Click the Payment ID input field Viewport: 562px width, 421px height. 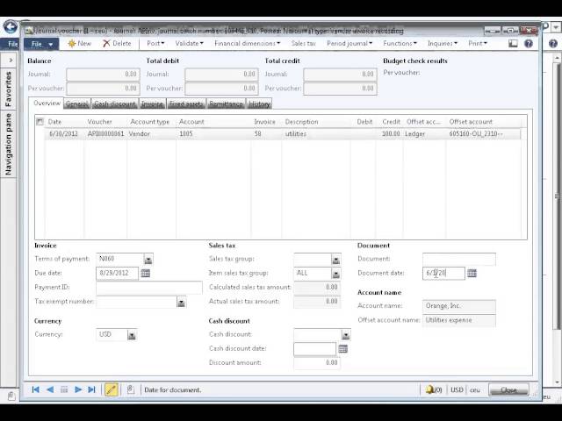coord(149,288)
